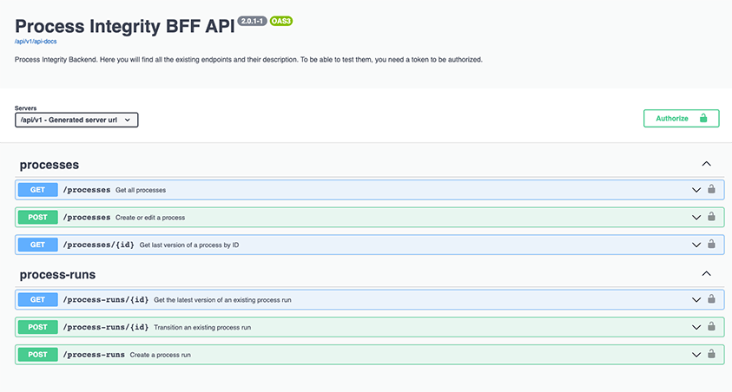The height and width of the screenshot is (392, 732).
Task: Click lock icon on GET /process-runs/{id} row
Action: click(x=711, y=299)
